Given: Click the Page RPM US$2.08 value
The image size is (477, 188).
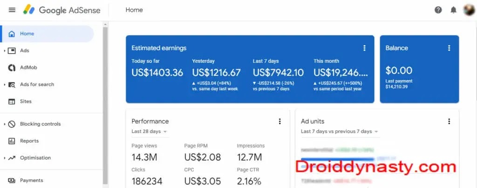Looking at the screenshot, I should coord(203,157).
